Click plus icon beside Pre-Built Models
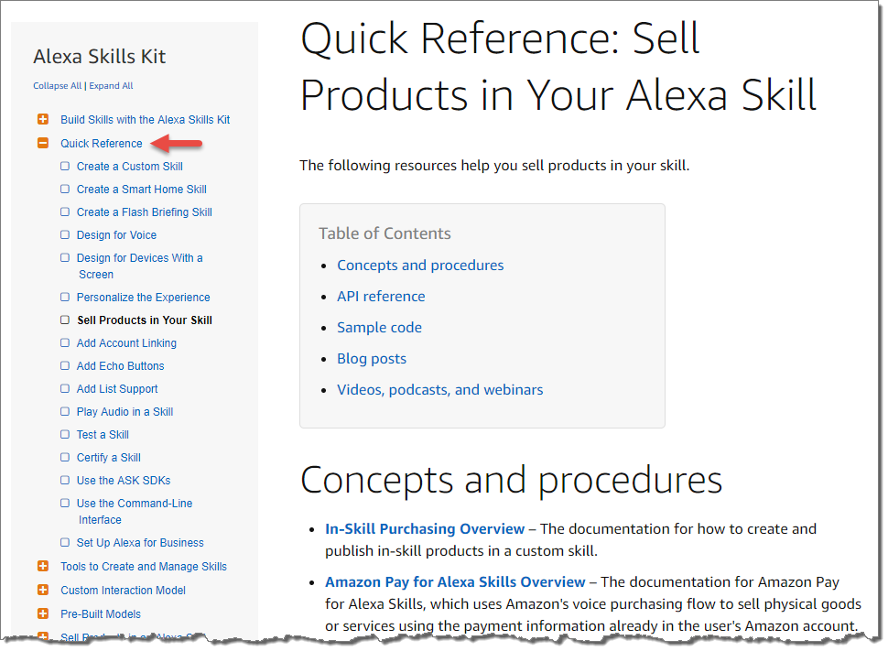888x651 pixels. coord(43,614)
